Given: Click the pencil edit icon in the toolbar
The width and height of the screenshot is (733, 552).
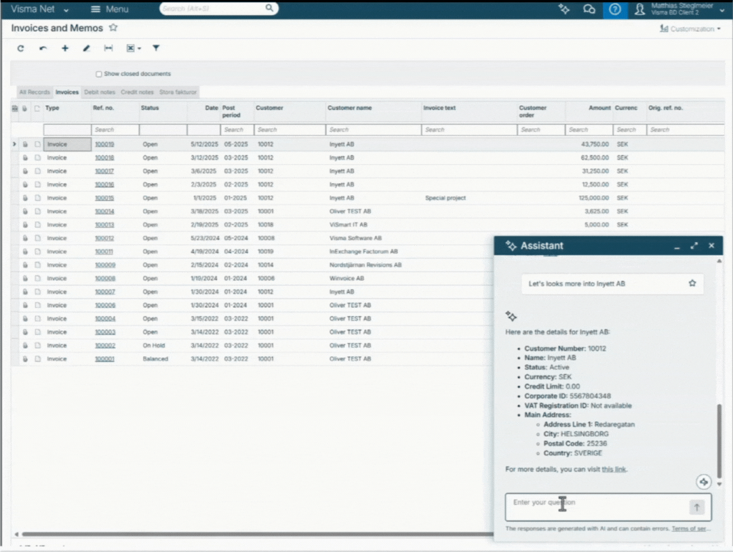Looking at the screenshot, I should [x=86, y=49].
